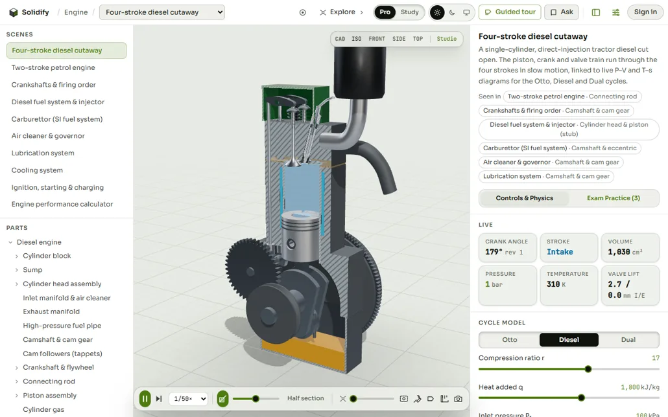The image size is (668, 417).
Task: Select the Otto cycle model
Action: pyautogui.click(x=510, y=339)
